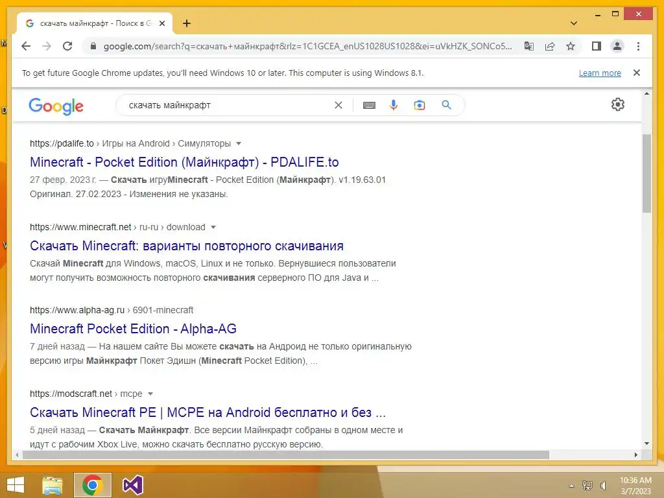
Task: Open a new tab
Action: 187,23
